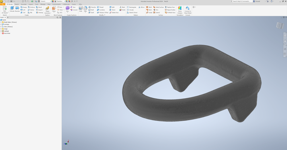This screenshot has height=150, width=287.
Task: Click the Revolve tool icon
Action: (x=17, y=9)
